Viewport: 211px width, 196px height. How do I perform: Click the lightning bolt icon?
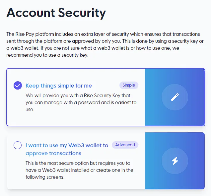pos(175,161)
